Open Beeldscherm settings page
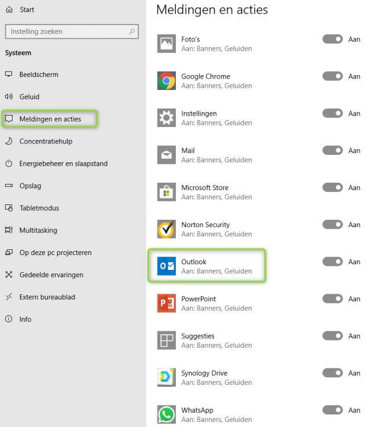 point(39,75)
